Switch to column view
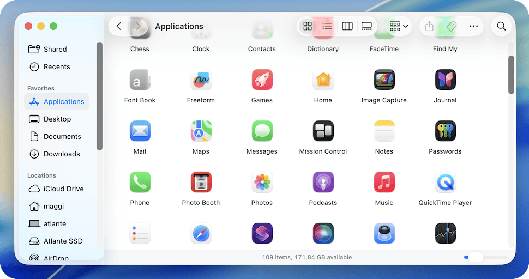 pos(347,26)
